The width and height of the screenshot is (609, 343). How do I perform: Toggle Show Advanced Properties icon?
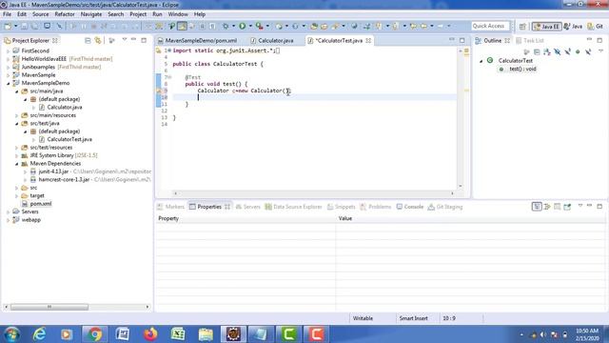(x=547, y=207)
